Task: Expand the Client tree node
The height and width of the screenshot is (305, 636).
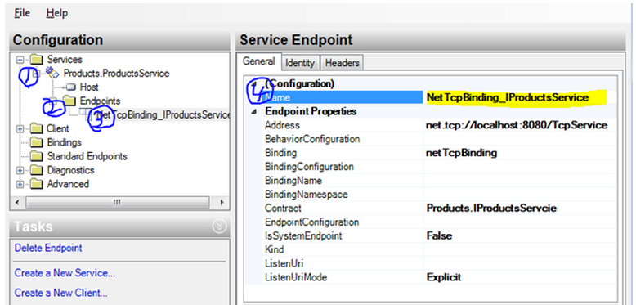Action: pyautogui.click(x=20, y=128)
